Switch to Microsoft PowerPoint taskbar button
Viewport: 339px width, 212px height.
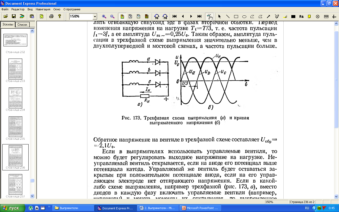tap(200, 208)
